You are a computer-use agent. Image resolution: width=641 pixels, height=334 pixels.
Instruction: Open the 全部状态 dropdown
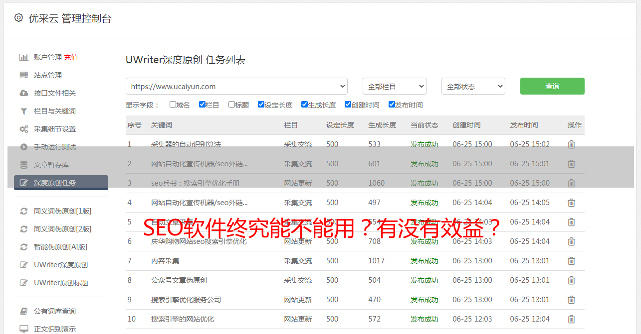(473, 86)
